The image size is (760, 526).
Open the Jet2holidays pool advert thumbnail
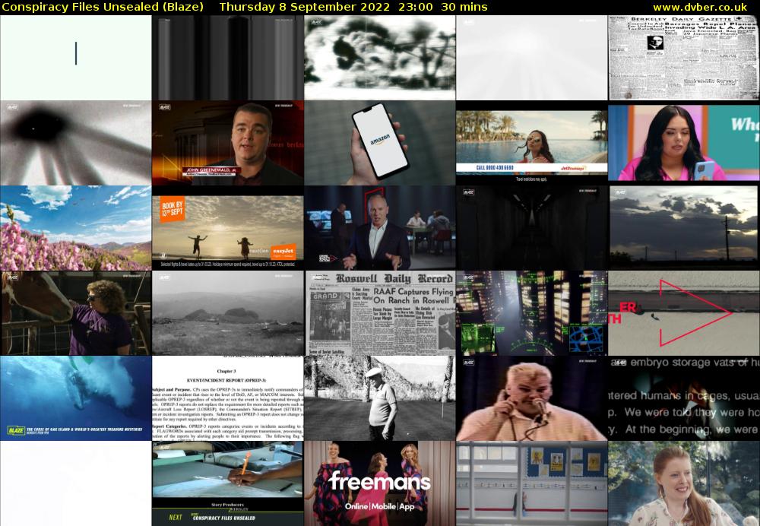coord(531,143)
